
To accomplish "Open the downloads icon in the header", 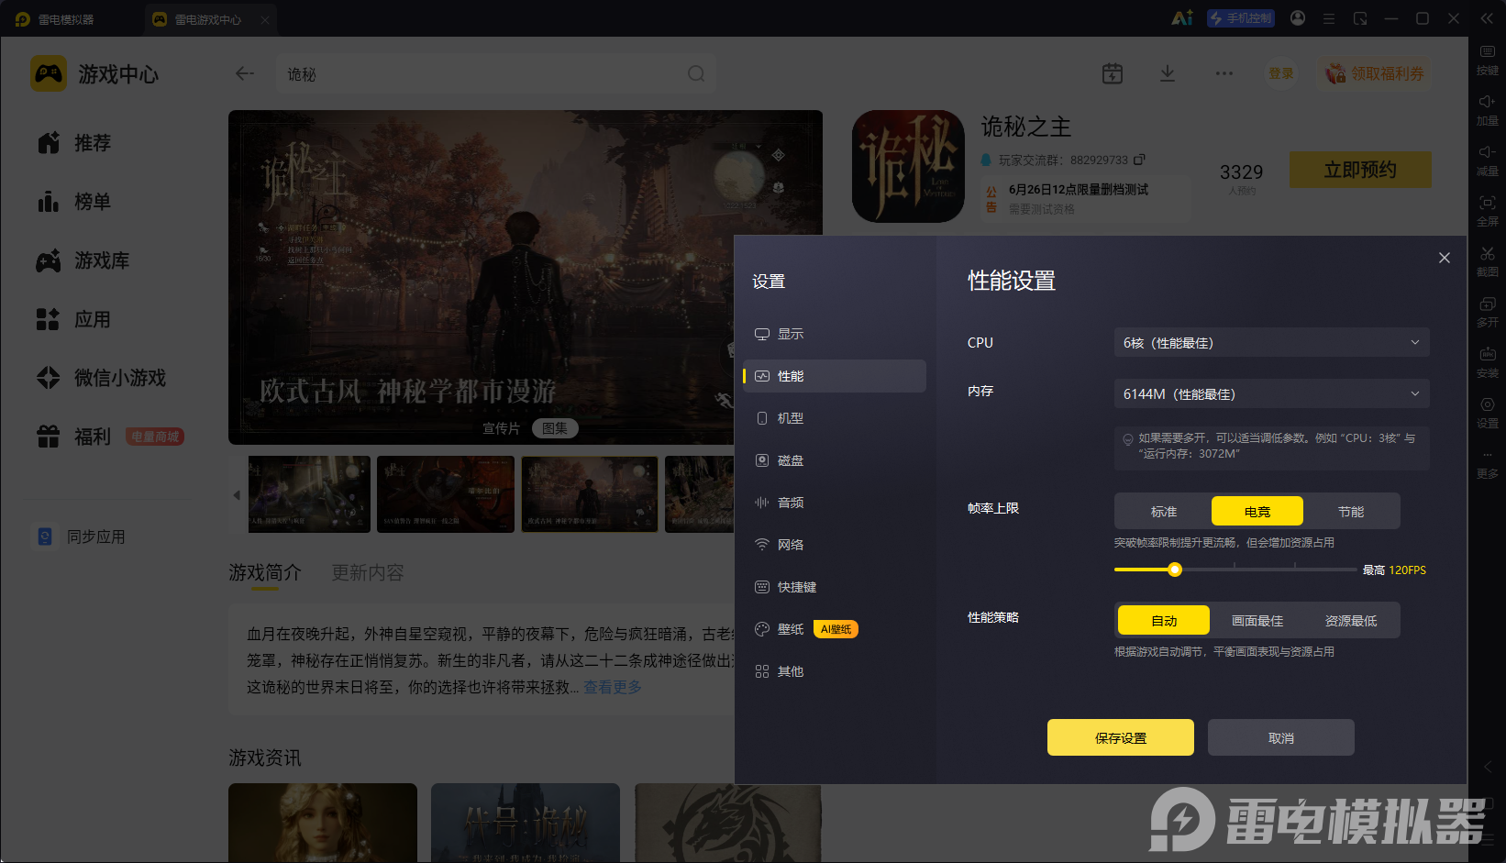I will click(1168, 73).
